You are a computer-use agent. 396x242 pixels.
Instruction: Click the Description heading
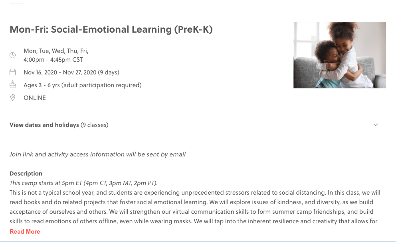pos(26,174)
